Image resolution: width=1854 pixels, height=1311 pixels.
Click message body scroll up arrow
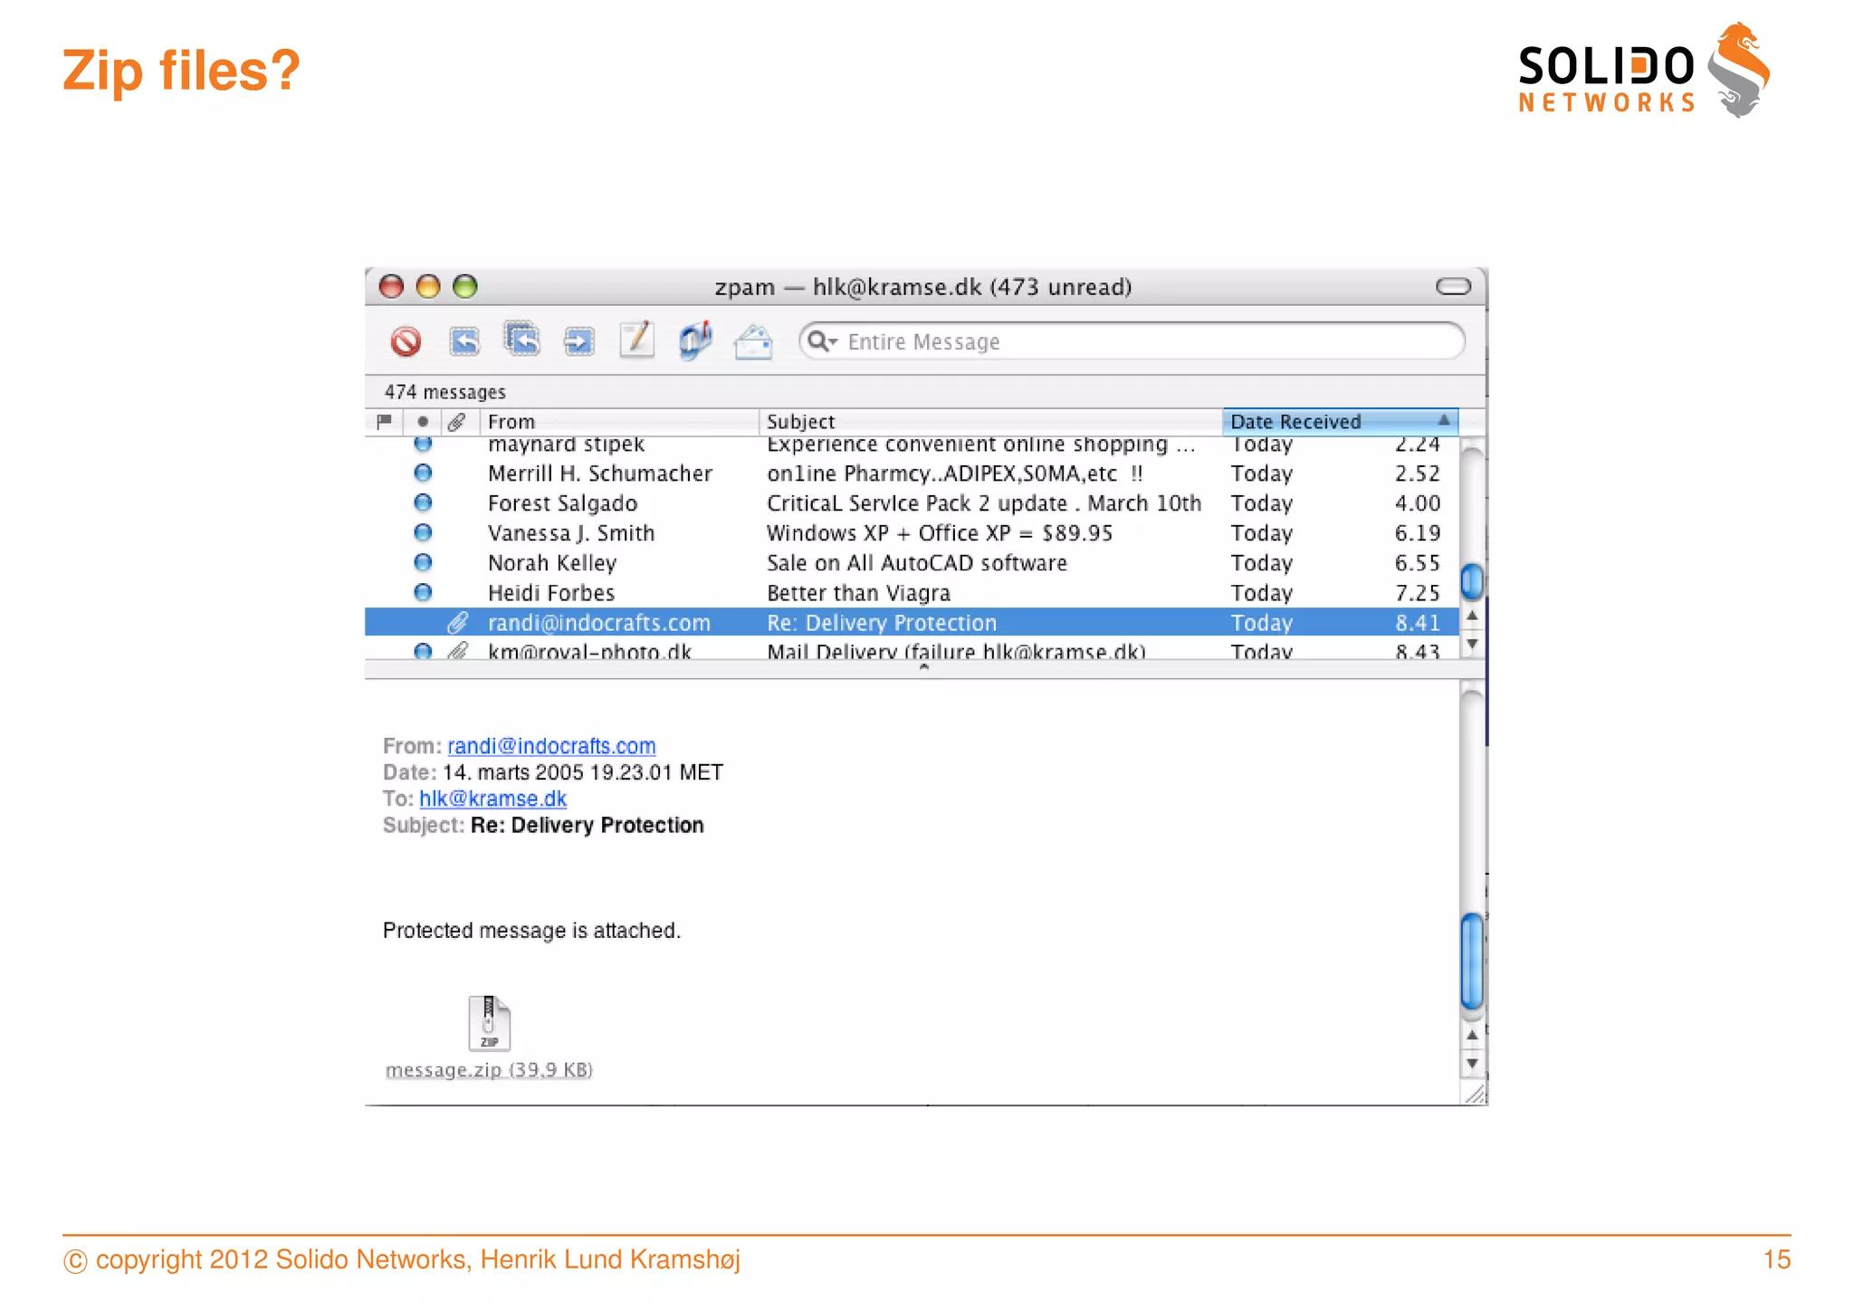tap(1472, 1035)
